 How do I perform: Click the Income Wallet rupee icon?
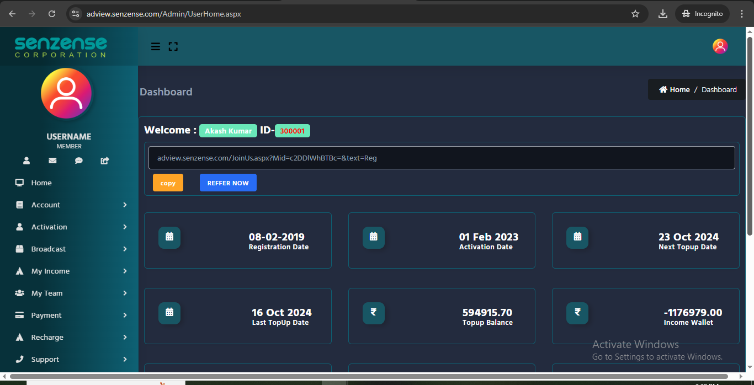577,313
